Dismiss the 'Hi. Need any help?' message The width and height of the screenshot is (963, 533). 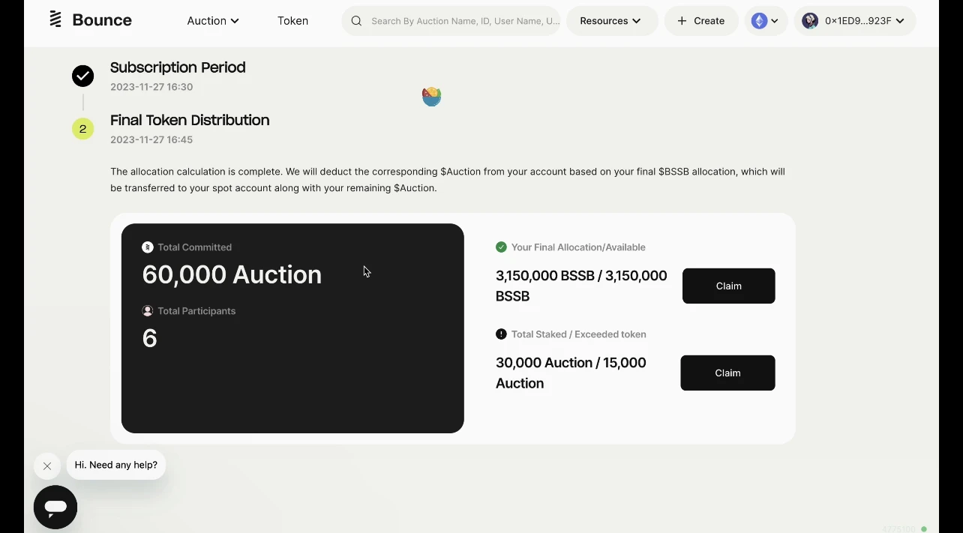pyautogui.click(x=46, y=466)
